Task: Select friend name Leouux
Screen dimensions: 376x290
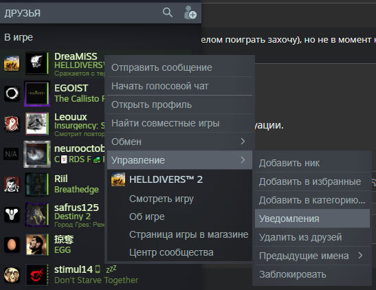Action: [71, 117]
